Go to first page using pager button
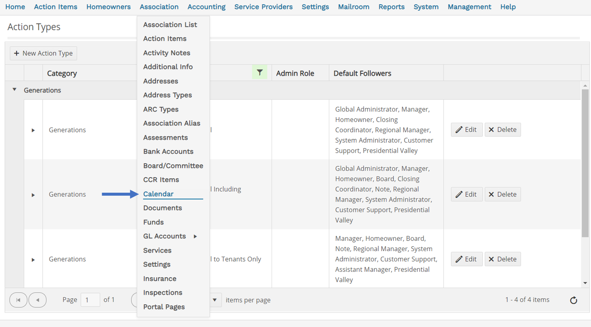The image size is (591, 327). pos(18,300)
